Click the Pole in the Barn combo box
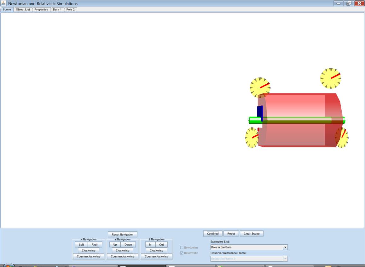Image resolution: width=365 pixels, height=267 pixels. [246, 247]
